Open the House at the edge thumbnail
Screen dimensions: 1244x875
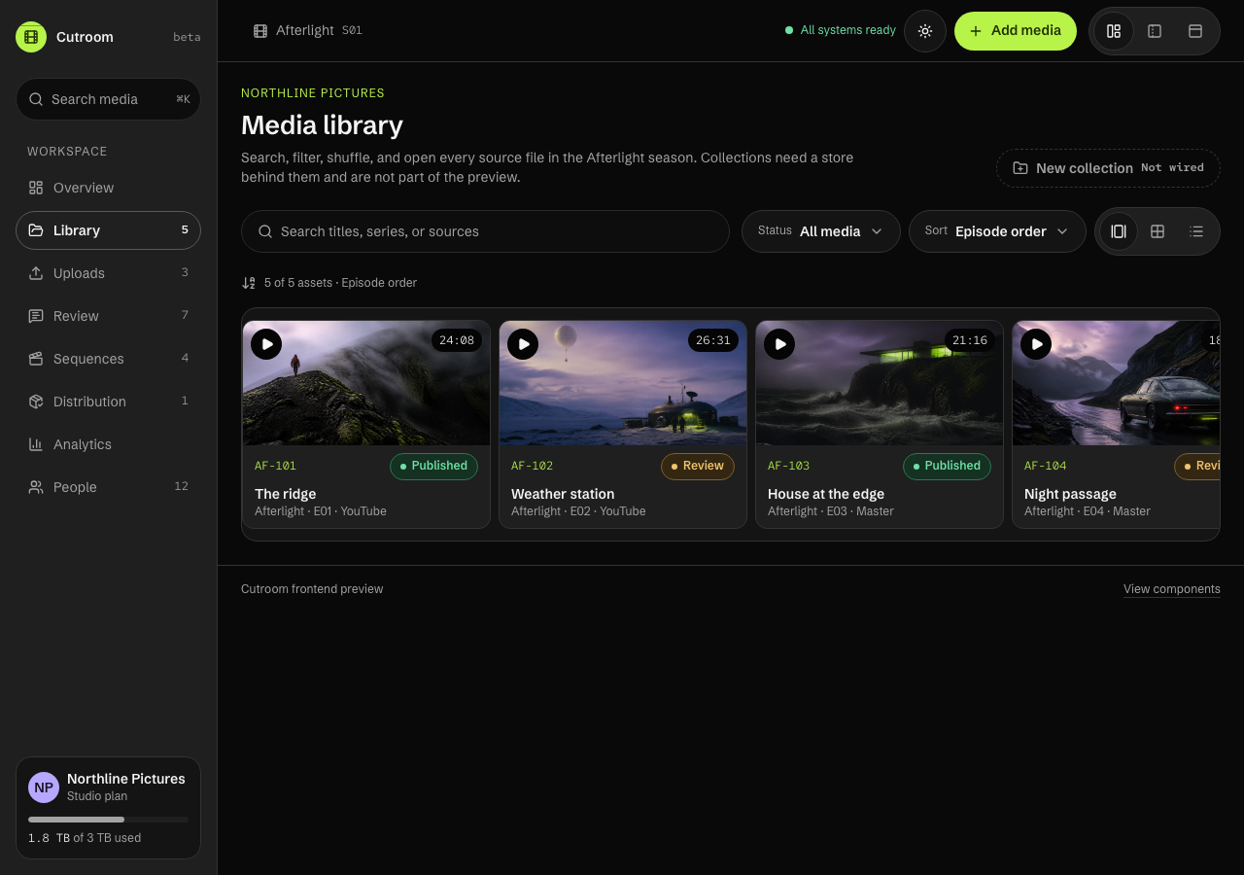(880, 383)
